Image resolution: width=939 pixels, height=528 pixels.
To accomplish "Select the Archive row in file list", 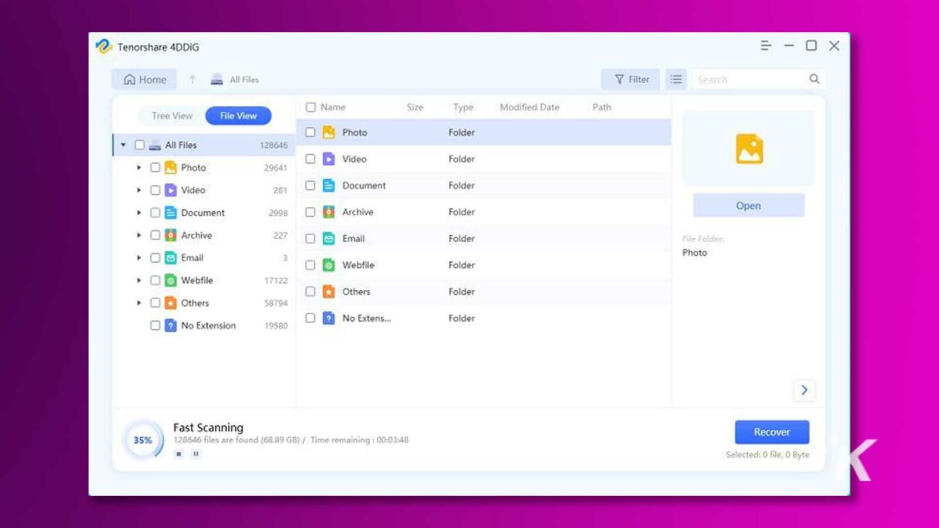I will 484,212.
